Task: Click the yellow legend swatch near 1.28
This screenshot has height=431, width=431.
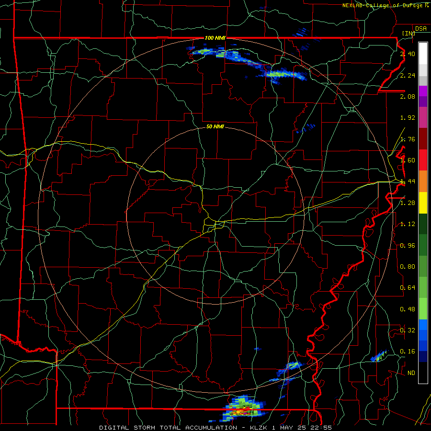Action: pos(423,203)
